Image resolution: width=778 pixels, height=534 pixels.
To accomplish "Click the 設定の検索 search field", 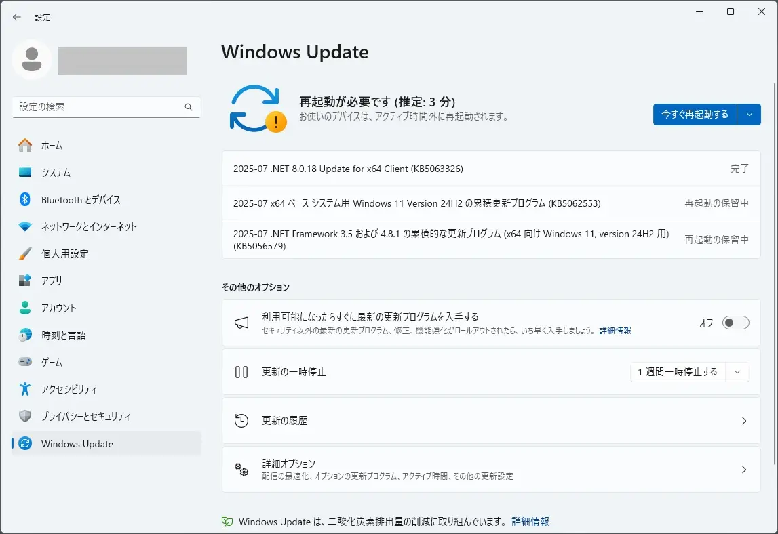I will click(106, 107).
